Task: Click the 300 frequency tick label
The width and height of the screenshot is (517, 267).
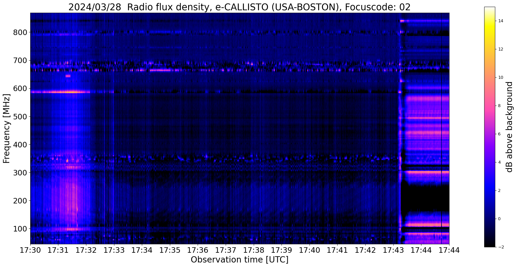Action: point(20,173)
